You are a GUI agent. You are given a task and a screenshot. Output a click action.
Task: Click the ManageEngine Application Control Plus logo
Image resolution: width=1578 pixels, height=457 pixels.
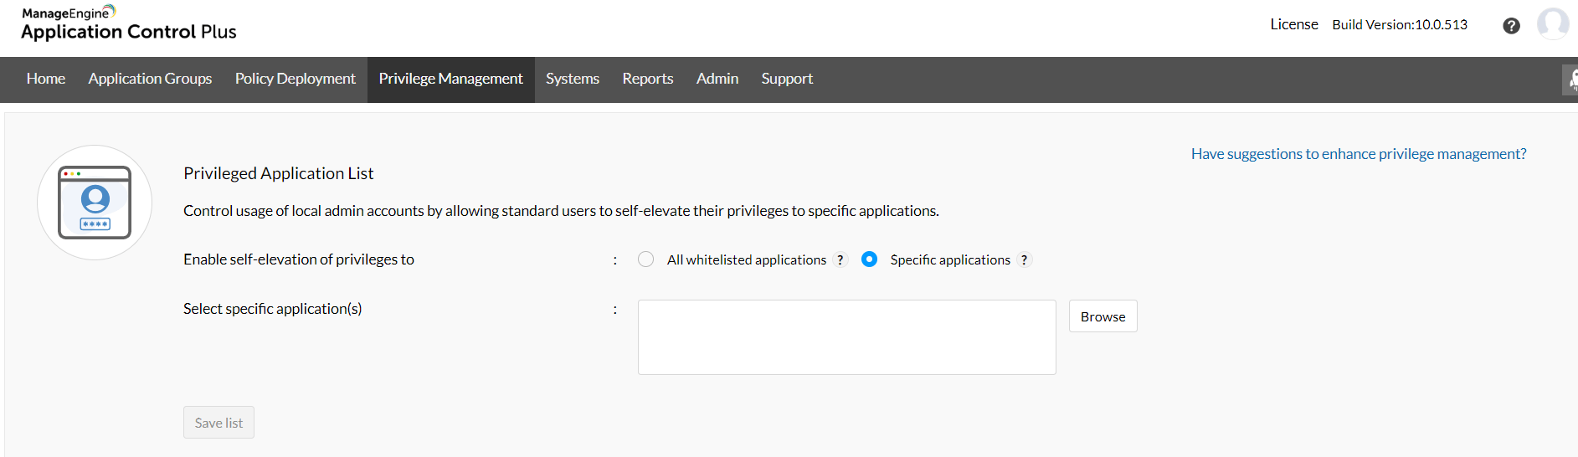click(129, 23)
